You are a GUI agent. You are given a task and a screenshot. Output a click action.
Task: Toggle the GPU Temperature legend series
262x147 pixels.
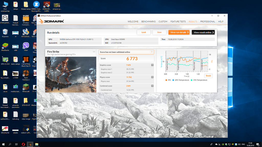pos(182,80)
